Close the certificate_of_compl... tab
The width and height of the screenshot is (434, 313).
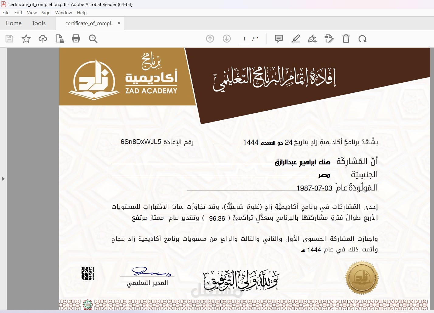click(x=119, y=23)
